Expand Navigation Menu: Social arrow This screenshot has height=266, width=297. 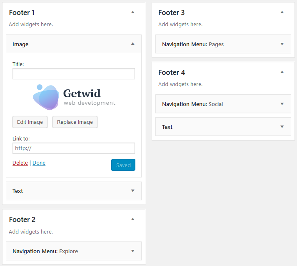282,104
